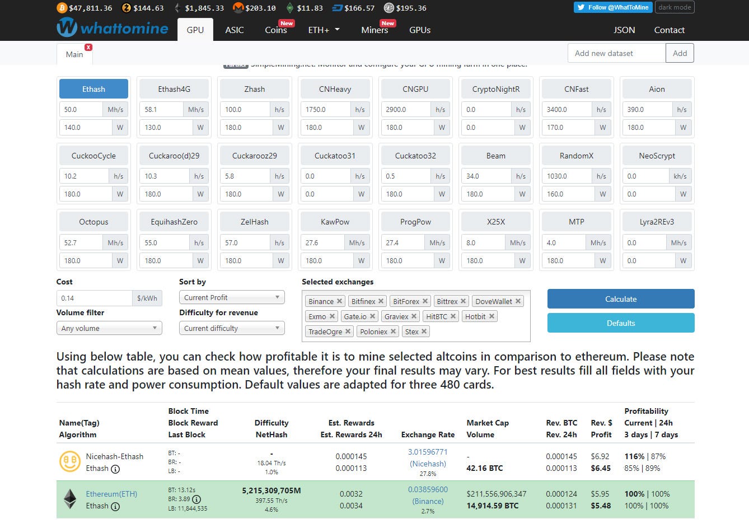Remove Stex exchange tag
This screenshot has height=528, width=749.
tap(424, 331)
